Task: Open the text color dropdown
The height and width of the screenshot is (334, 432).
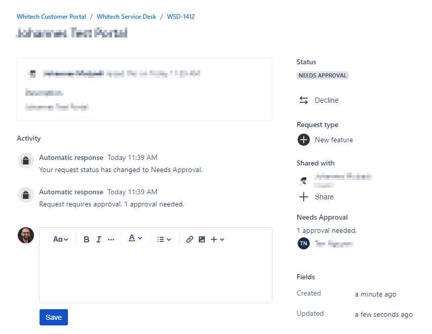Action: pos(135,239)
